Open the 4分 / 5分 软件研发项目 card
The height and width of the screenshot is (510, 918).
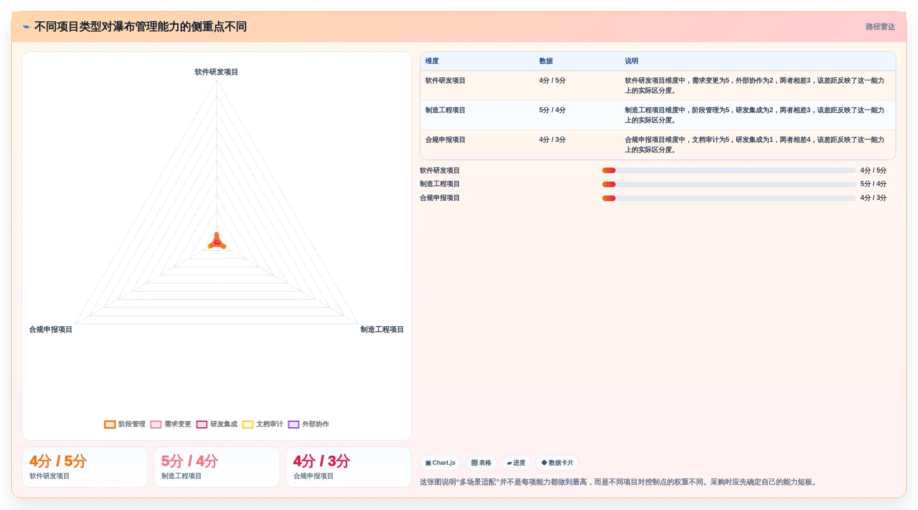tap(85, 467)
